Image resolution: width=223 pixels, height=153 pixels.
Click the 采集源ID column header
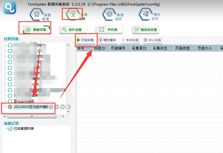tap(142, 48)
